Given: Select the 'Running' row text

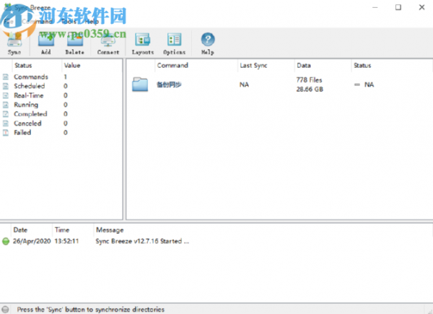Looking at the screenshot, I should coord(26,105).
